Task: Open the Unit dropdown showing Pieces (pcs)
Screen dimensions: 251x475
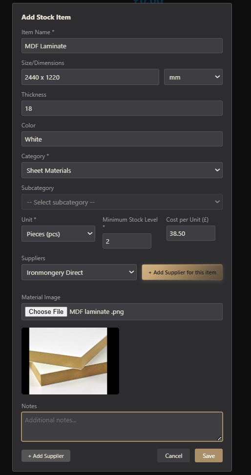Action: (58, 233)
